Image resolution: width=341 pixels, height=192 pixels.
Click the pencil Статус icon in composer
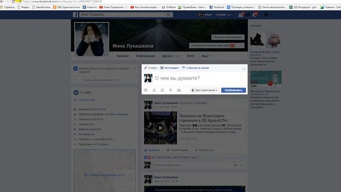click(145, 68)
